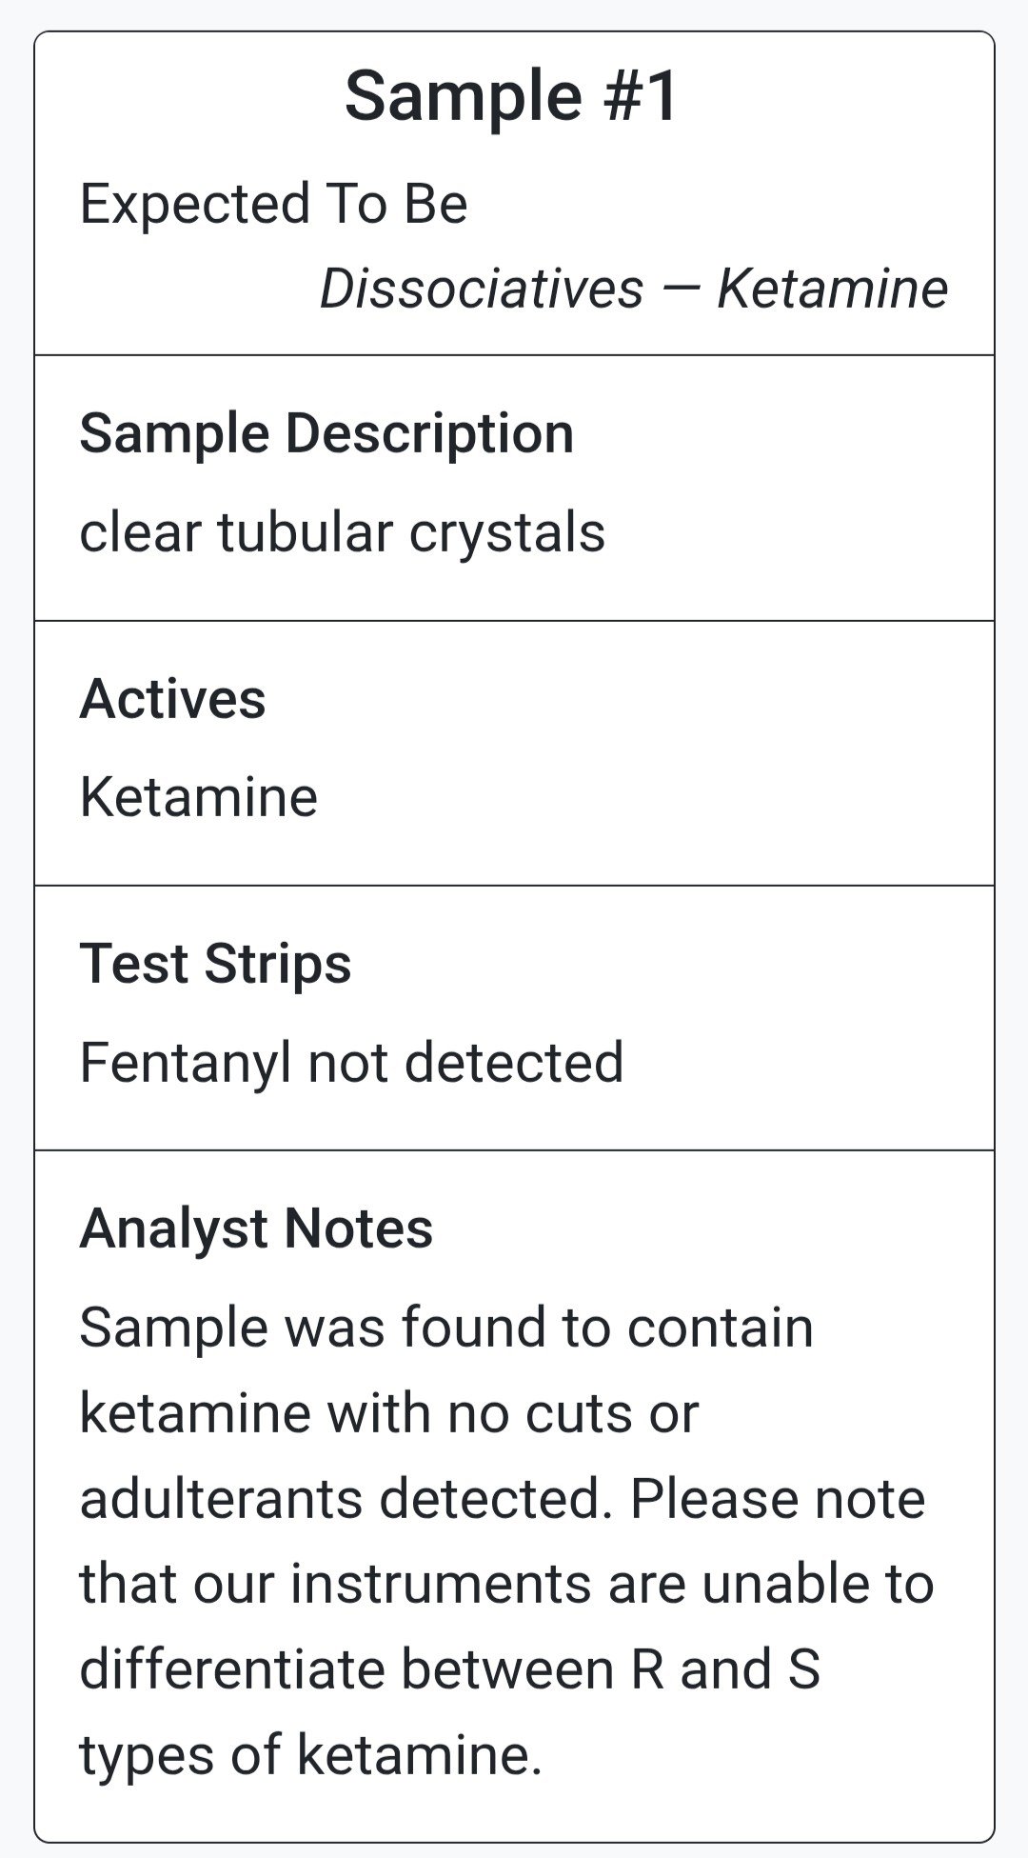Select the Analyst Notes heading
This screenshot has height=1858, width=1028.
click(256, 1229)
